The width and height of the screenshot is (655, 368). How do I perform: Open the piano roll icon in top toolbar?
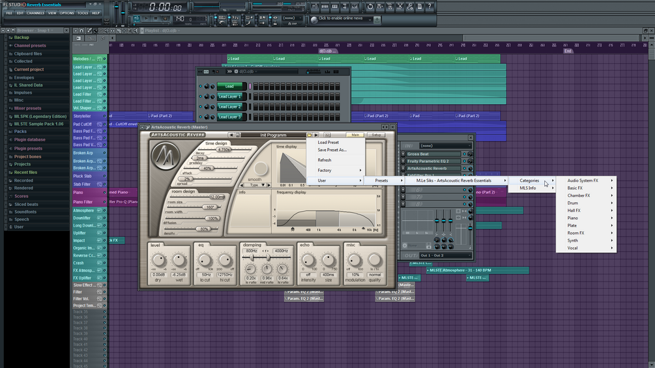coord(334,7)
